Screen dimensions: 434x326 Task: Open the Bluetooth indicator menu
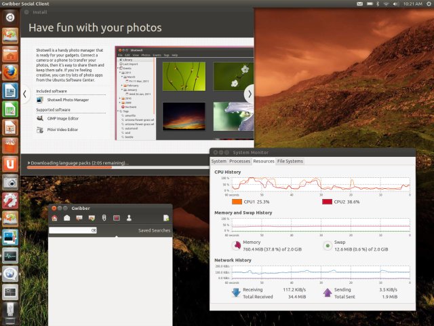(378, 3)
